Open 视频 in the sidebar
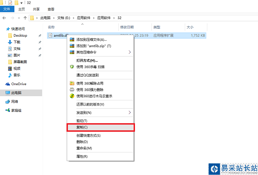 pos(17,69)
